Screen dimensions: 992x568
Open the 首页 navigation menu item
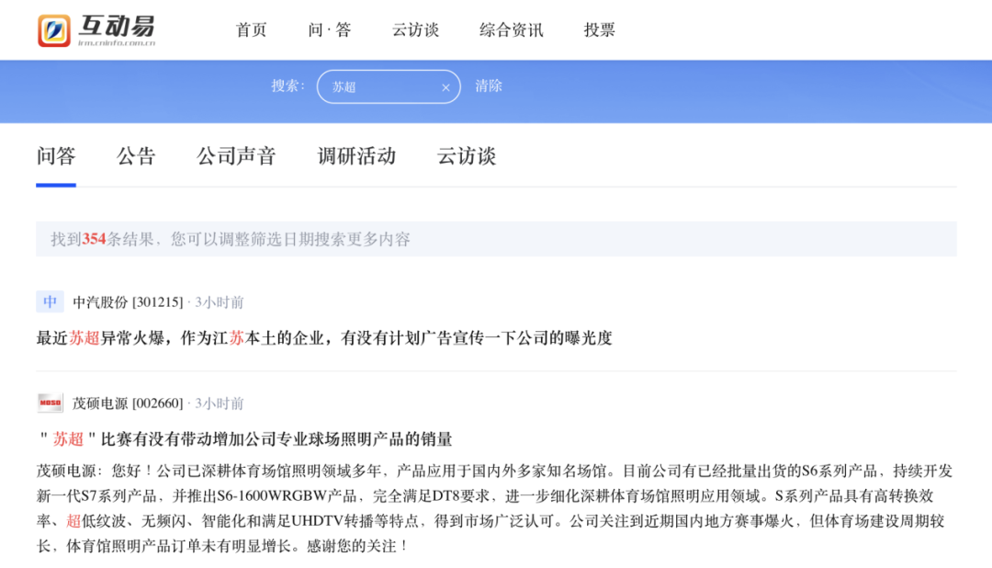251,29
